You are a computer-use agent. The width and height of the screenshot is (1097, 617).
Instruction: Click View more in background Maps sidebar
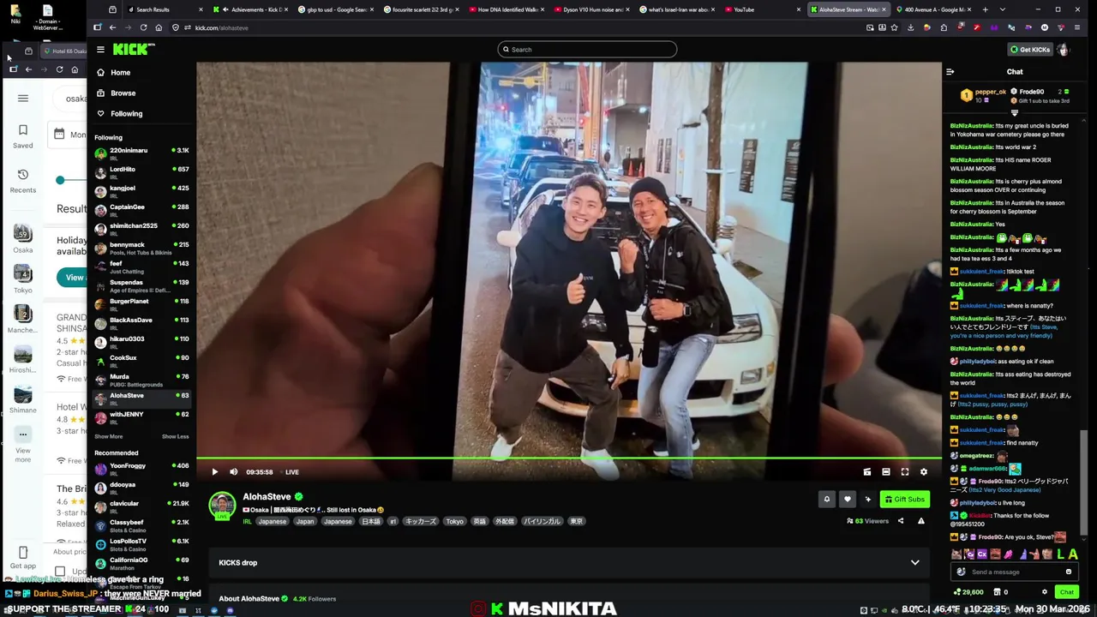pos(23,442)
